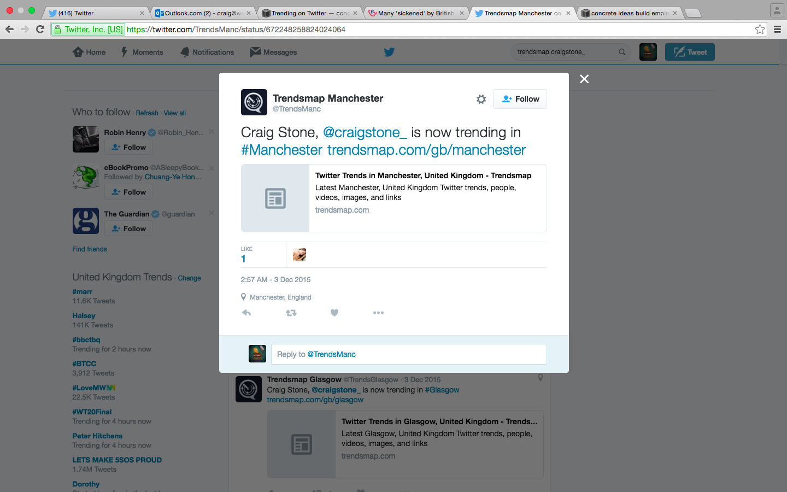Open Moments from the top navigation

[x=142, y=52]
